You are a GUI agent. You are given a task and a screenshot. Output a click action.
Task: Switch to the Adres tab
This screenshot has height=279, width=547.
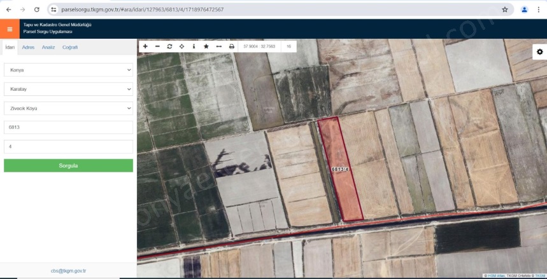(28, 48)
